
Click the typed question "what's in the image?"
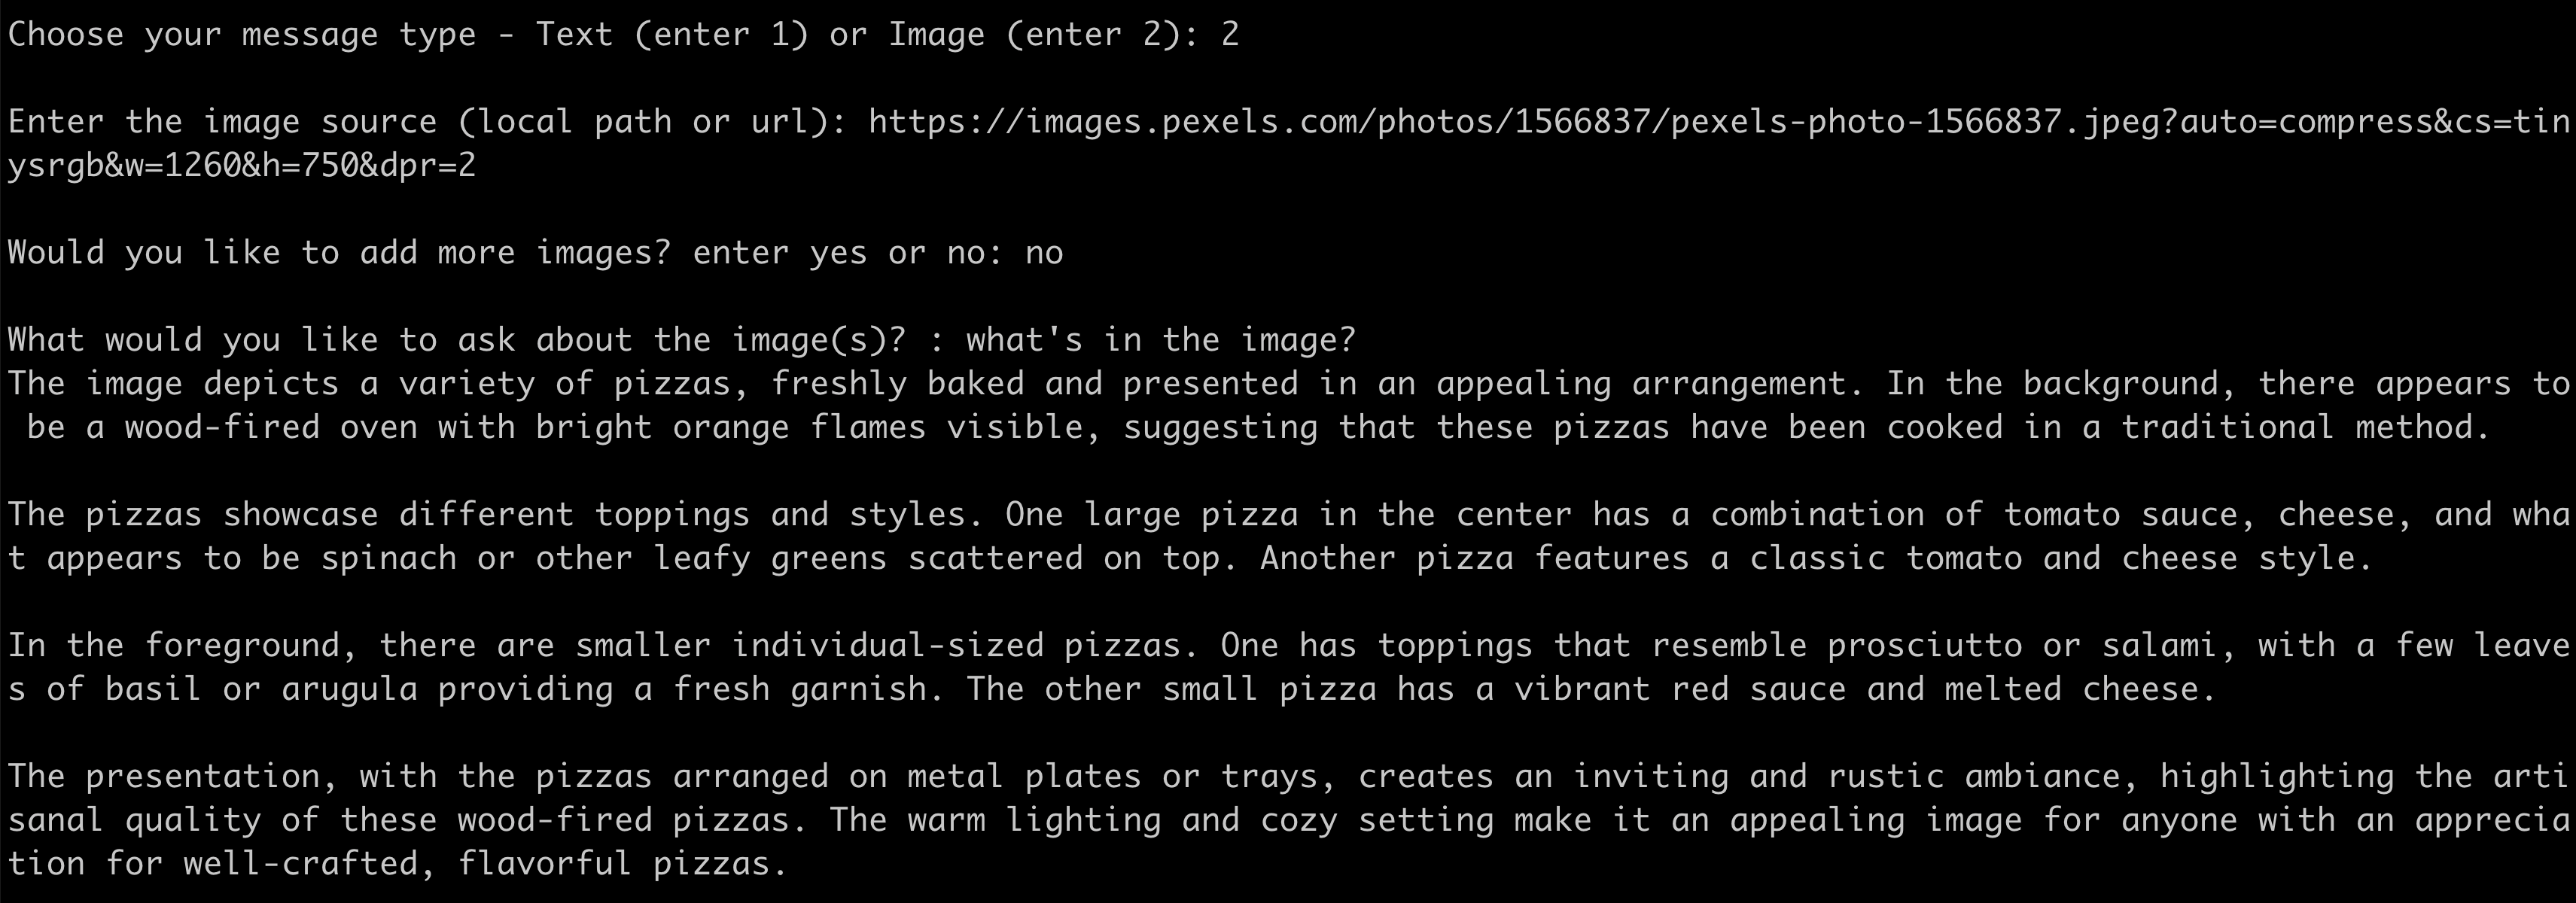1160,340
